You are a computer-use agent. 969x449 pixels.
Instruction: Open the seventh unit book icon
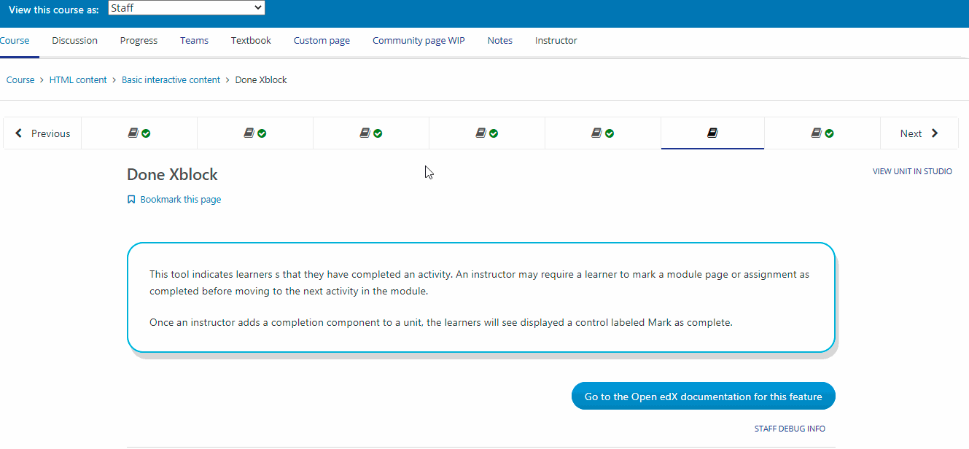click(x=817, y=133)
